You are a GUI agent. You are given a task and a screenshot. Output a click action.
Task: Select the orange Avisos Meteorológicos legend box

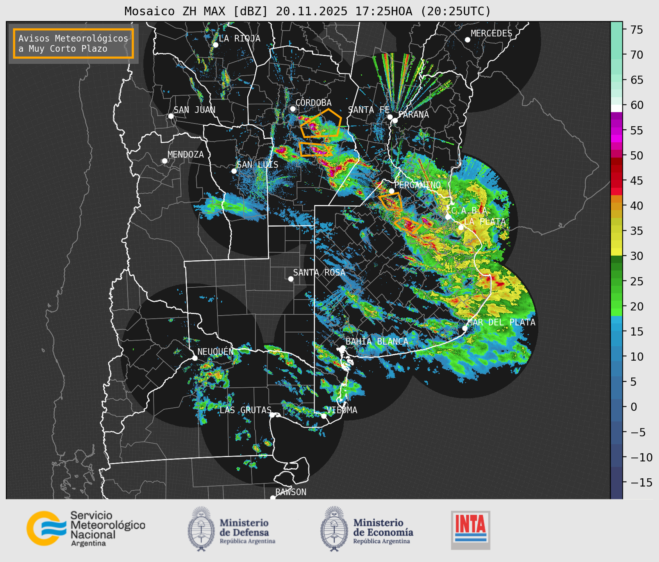73,43
